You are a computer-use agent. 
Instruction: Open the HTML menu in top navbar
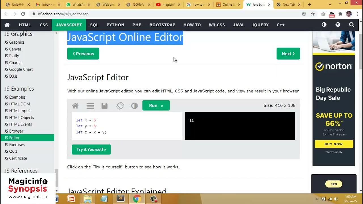25,25
